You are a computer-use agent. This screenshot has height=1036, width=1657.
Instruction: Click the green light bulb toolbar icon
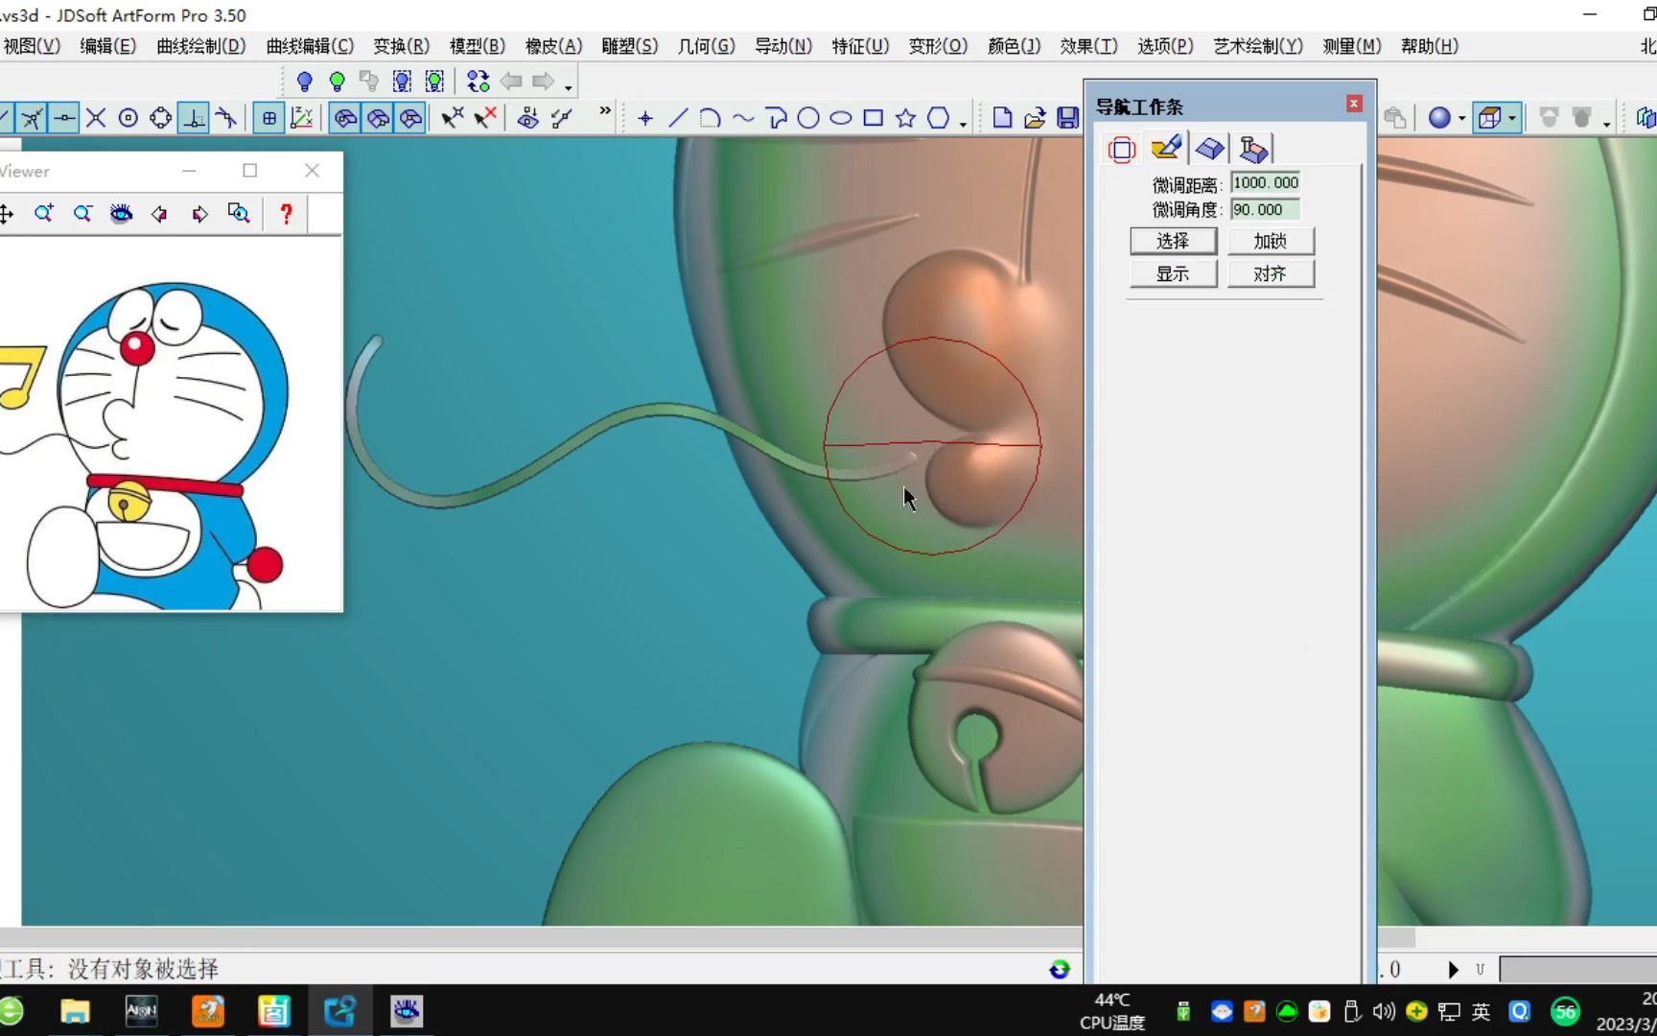click(x=338, y=82)
